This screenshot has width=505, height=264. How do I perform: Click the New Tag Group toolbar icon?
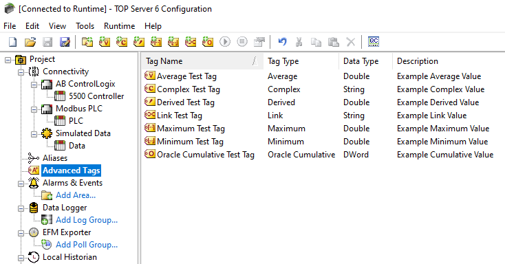(x=87, y=42)
